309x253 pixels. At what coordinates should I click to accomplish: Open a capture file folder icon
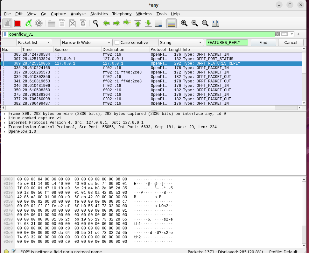52,24
